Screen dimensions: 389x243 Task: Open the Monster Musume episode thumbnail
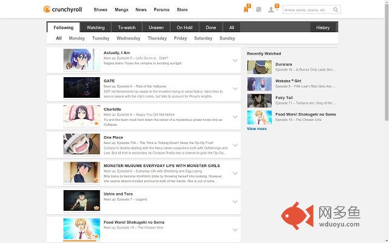tap(81, 173)
